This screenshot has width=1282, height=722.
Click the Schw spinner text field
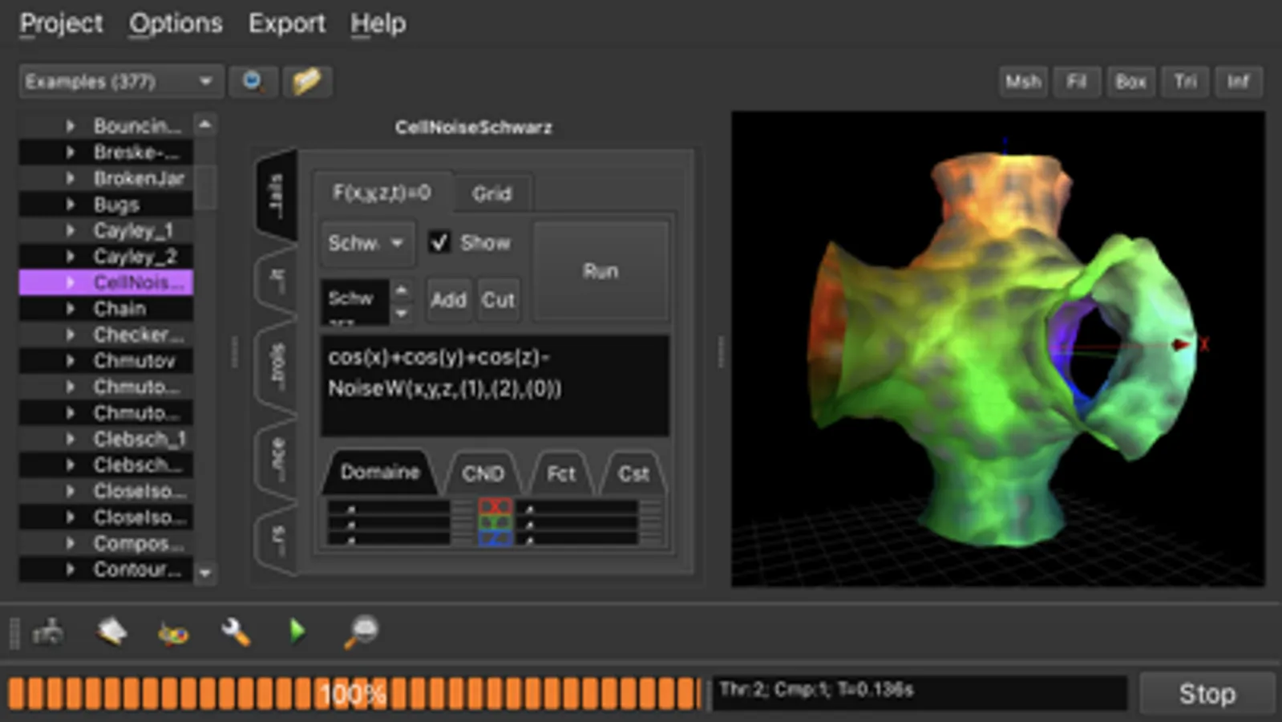[x=355, y=302]
